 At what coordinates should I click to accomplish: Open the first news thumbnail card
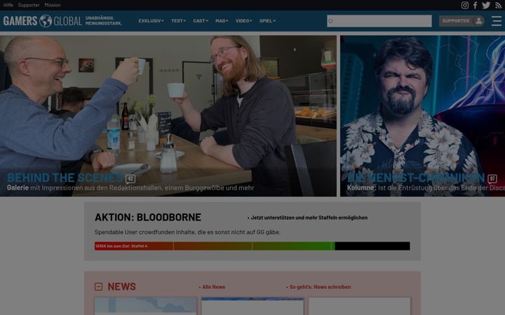[x=146, y=306]
